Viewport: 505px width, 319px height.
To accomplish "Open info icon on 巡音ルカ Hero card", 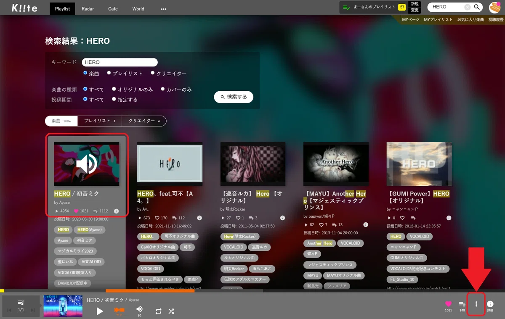I will [x=282, y=218].
